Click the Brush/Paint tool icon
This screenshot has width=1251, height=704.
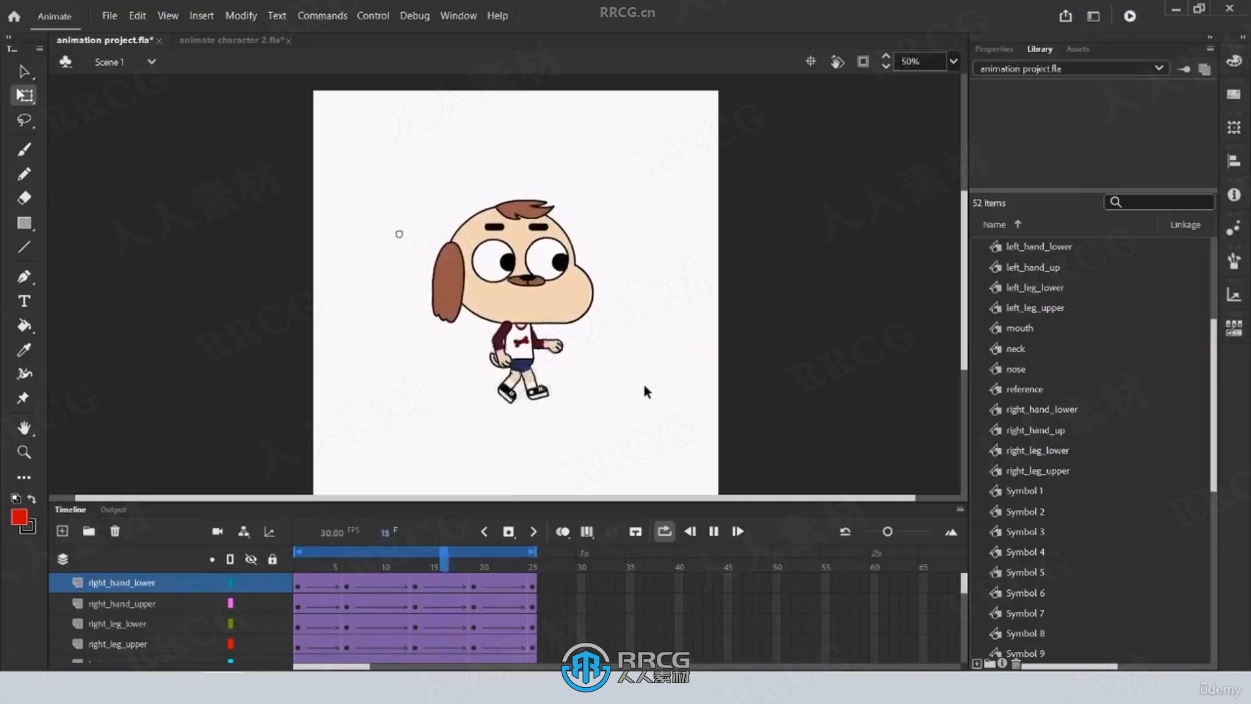point(23,149)
